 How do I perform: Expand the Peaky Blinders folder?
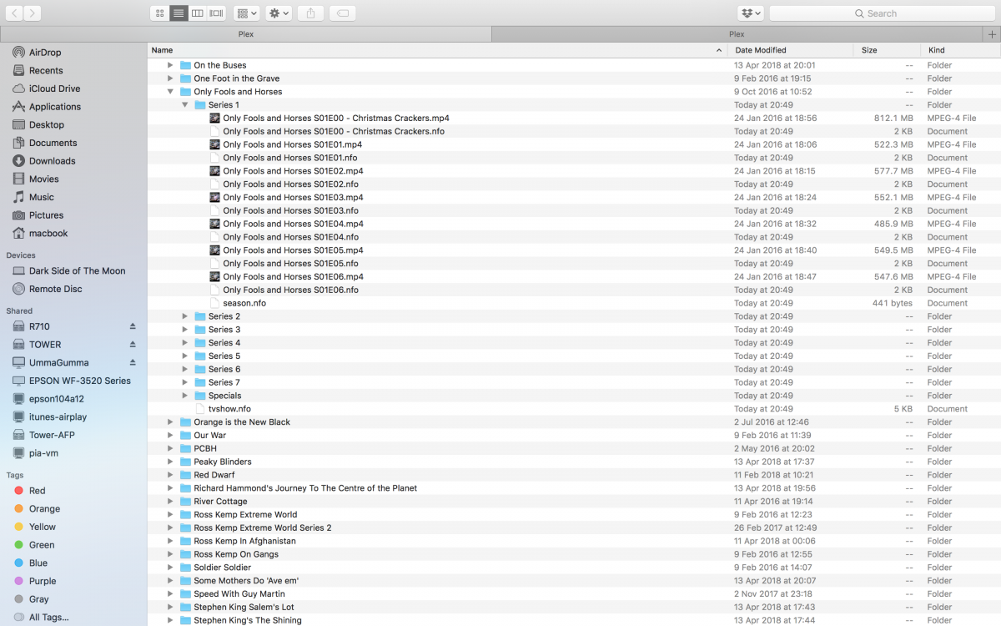coord(170,462)
